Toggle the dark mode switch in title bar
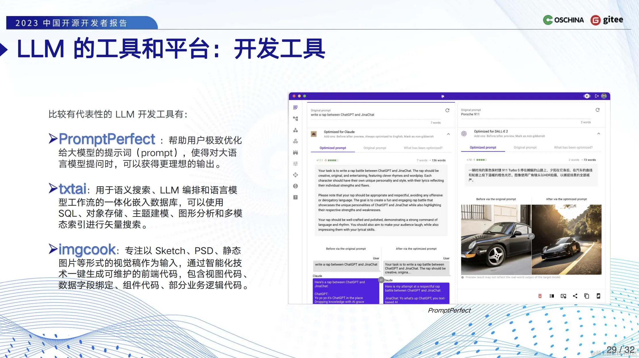Viewport: 639px width, 358px height. 587,96
